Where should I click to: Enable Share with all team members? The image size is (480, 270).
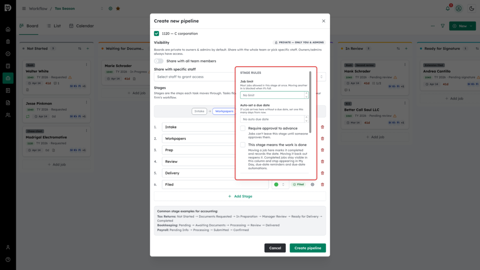click(158, 61)
